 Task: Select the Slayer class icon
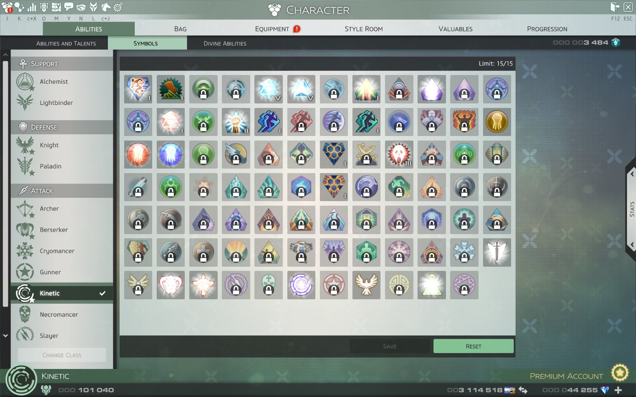[25, 335]
